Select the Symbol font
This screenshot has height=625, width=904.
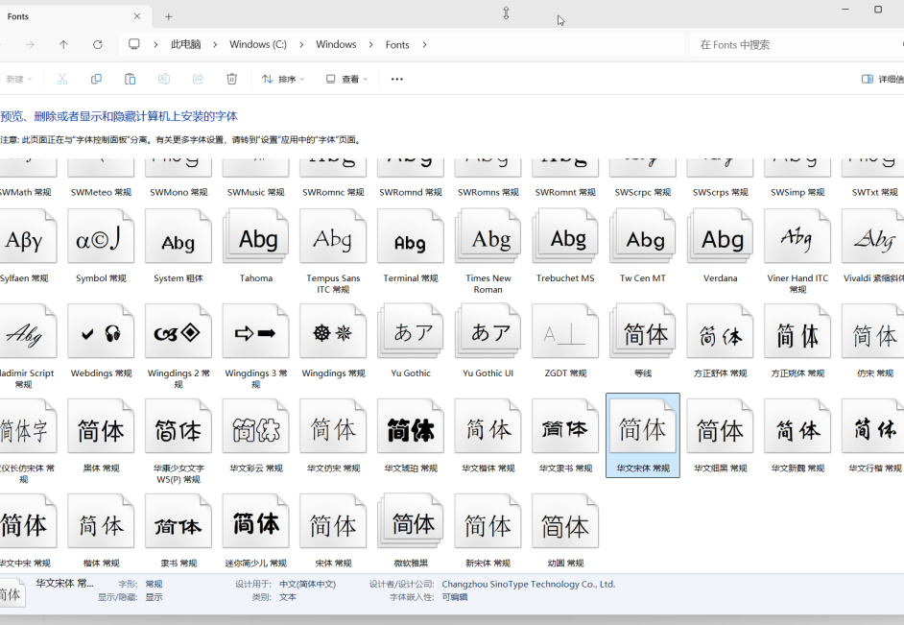pos(101,247)
